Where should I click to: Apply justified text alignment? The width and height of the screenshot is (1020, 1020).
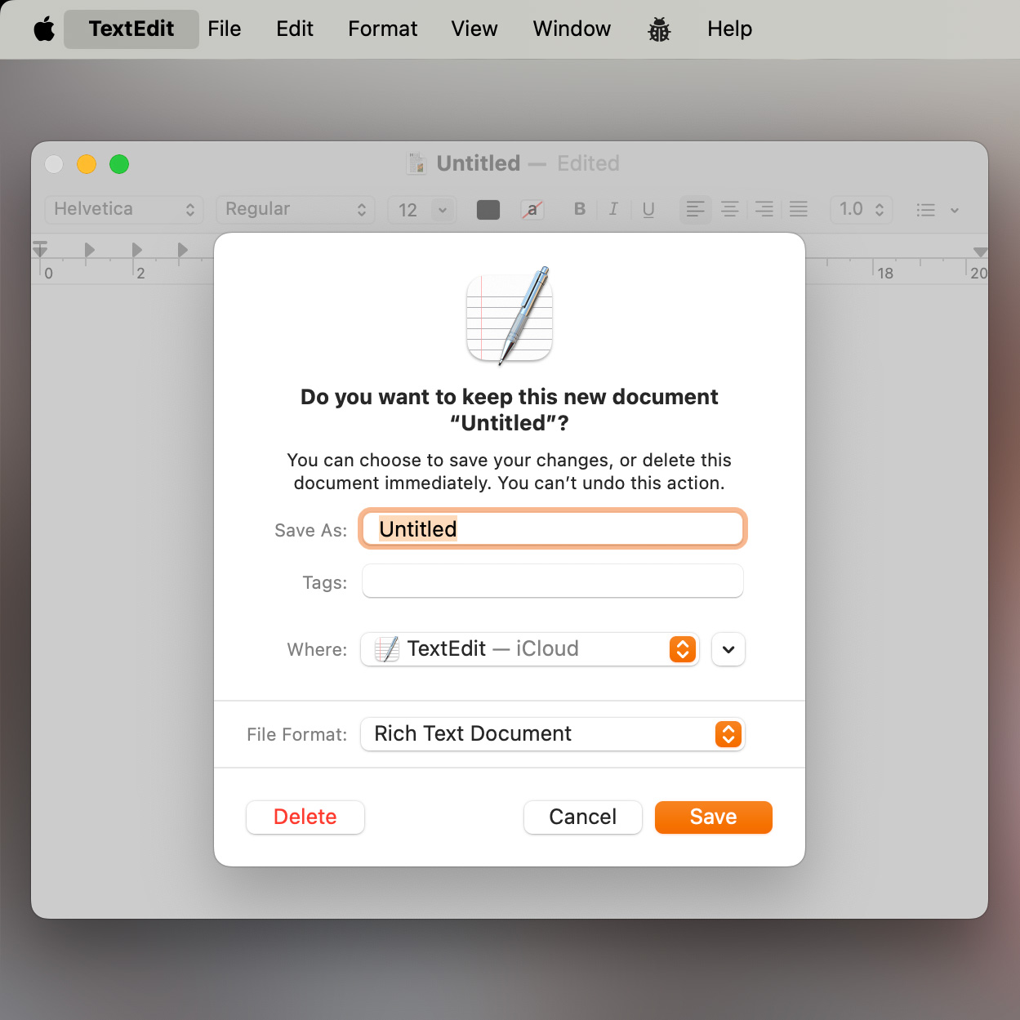click(x=798, y=209)
